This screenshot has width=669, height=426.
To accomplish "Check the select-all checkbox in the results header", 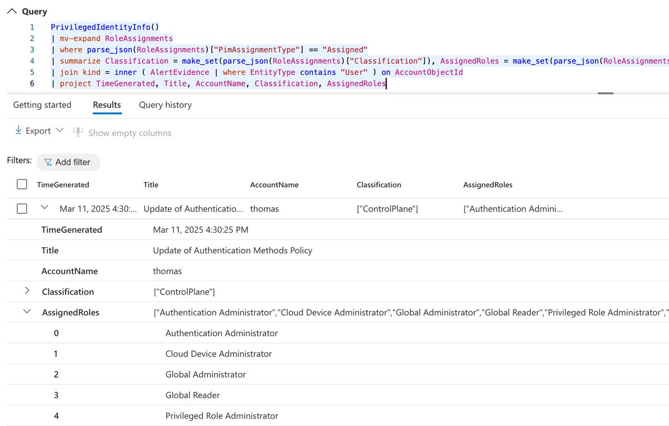I will [22, 184].
